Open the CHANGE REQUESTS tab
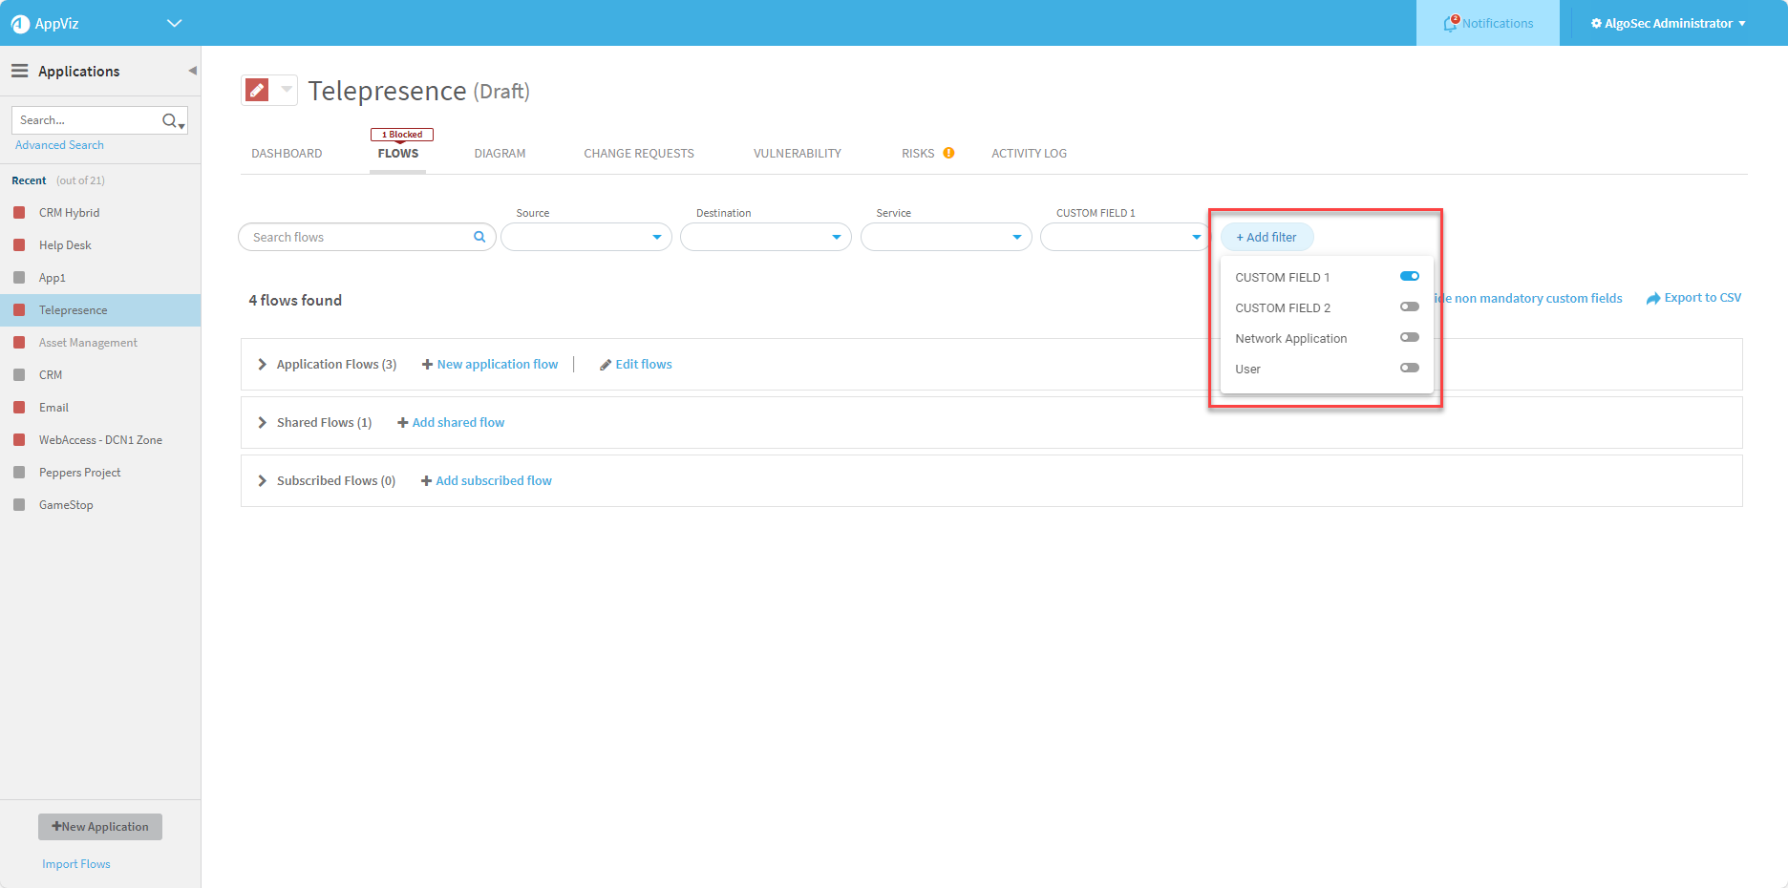 [x=639, y=154]
